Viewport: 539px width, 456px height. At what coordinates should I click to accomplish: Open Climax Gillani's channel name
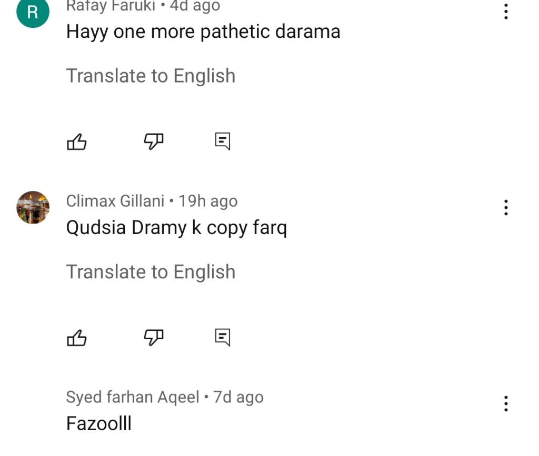(x=115, y=201)
